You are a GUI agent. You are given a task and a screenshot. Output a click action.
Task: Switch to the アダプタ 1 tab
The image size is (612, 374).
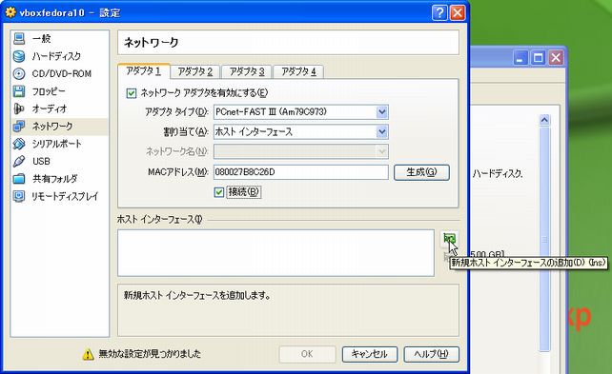144,71
